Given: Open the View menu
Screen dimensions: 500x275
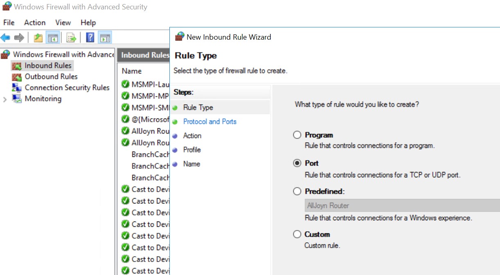Looking at the screenshot, I should tap(63, 22).
